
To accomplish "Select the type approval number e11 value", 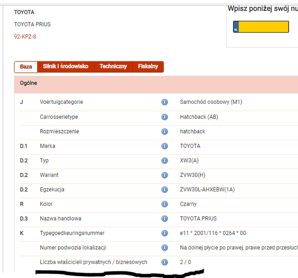I will pos(213,233).
